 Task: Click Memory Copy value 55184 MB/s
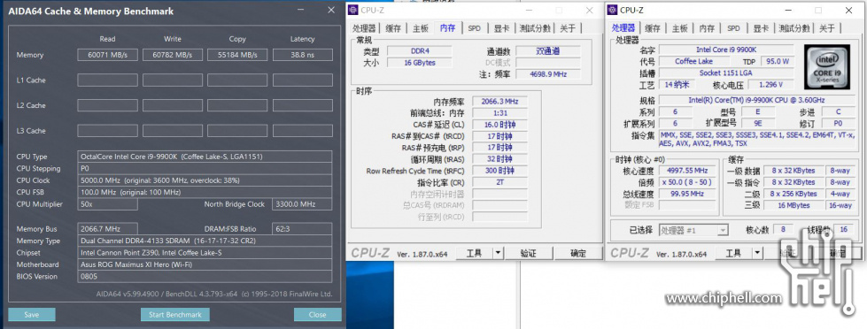click(237, 55)
